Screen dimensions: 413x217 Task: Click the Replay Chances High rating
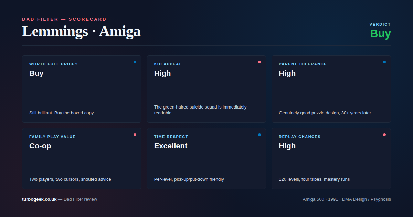tap(287, 146)
